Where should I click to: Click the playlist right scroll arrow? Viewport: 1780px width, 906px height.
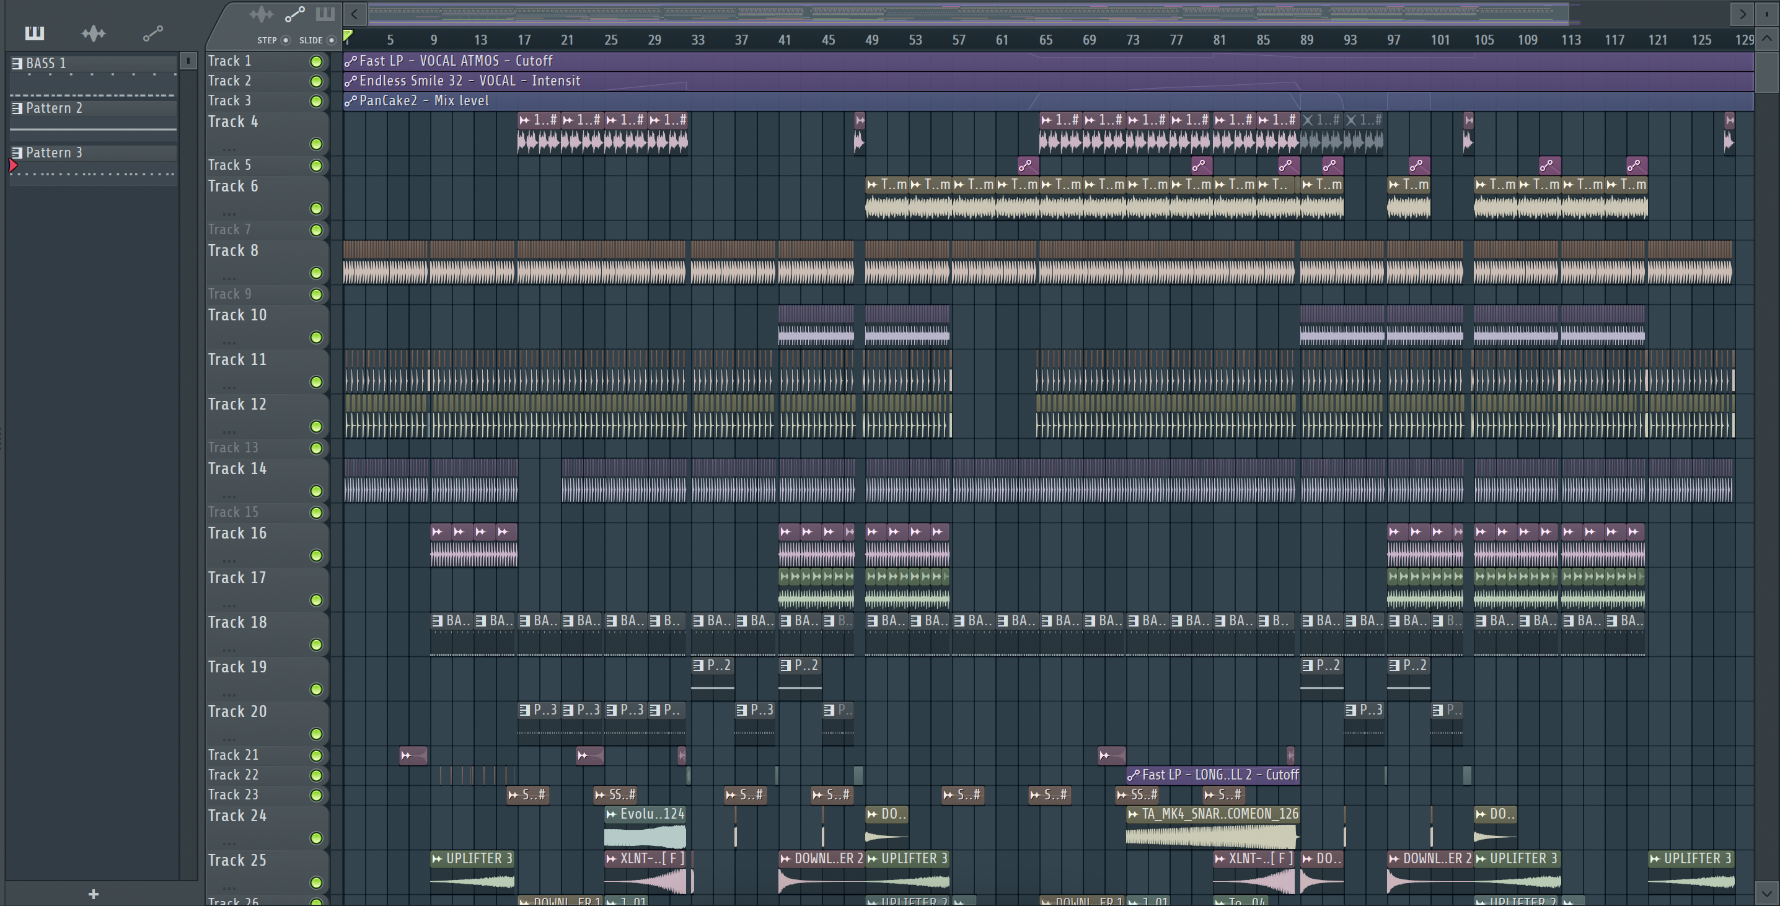pos(1742,14)
